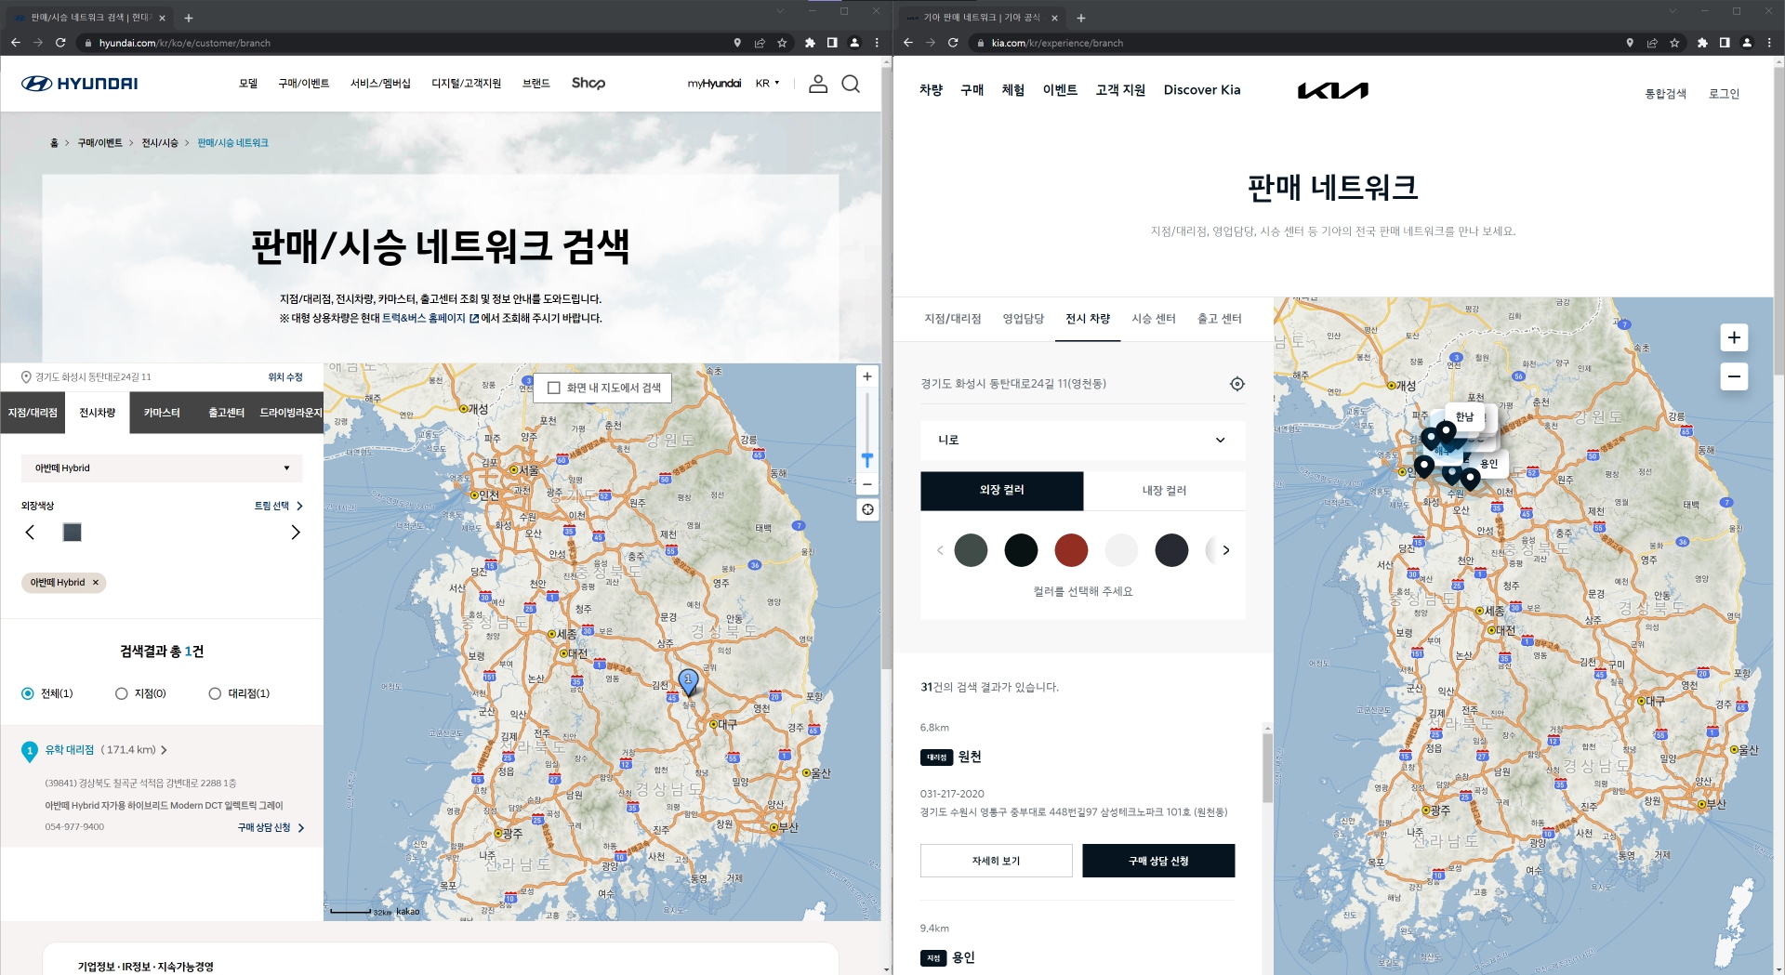Click Hyundai address bar URL
This screenshot has height=975, width=1785.
[184, 43]
